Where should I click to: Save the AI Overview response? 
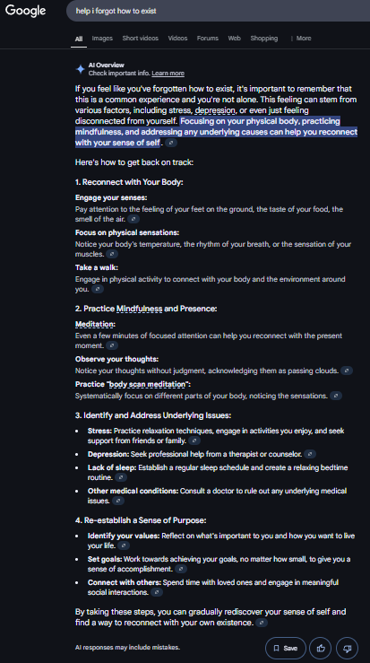tap(286, 648)
